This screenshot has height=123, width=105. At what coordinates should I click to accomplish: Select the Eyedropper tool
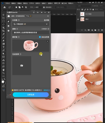[3, 34]
